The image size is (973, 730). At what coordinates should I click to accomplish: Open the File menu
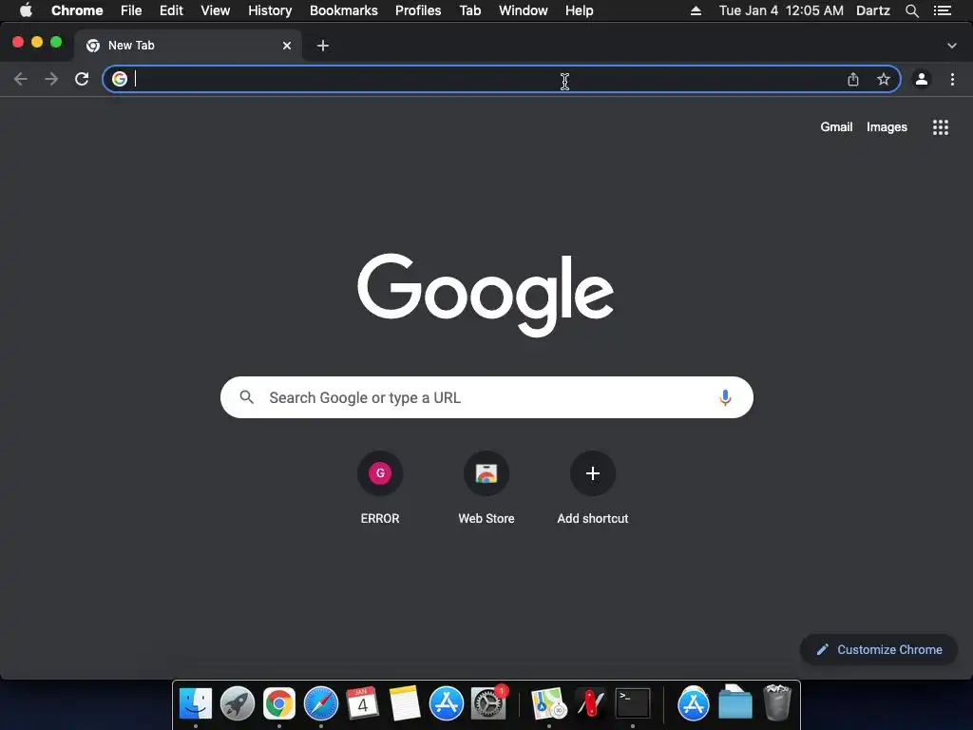pyautogui.click(x=131, y=10)
